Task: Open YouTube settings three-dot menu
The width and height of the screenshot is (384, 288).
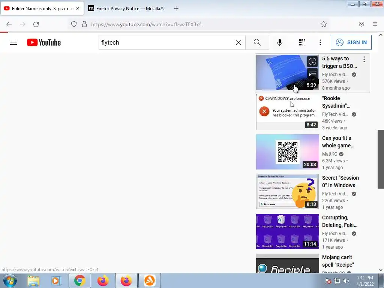Action: (320, 42)
